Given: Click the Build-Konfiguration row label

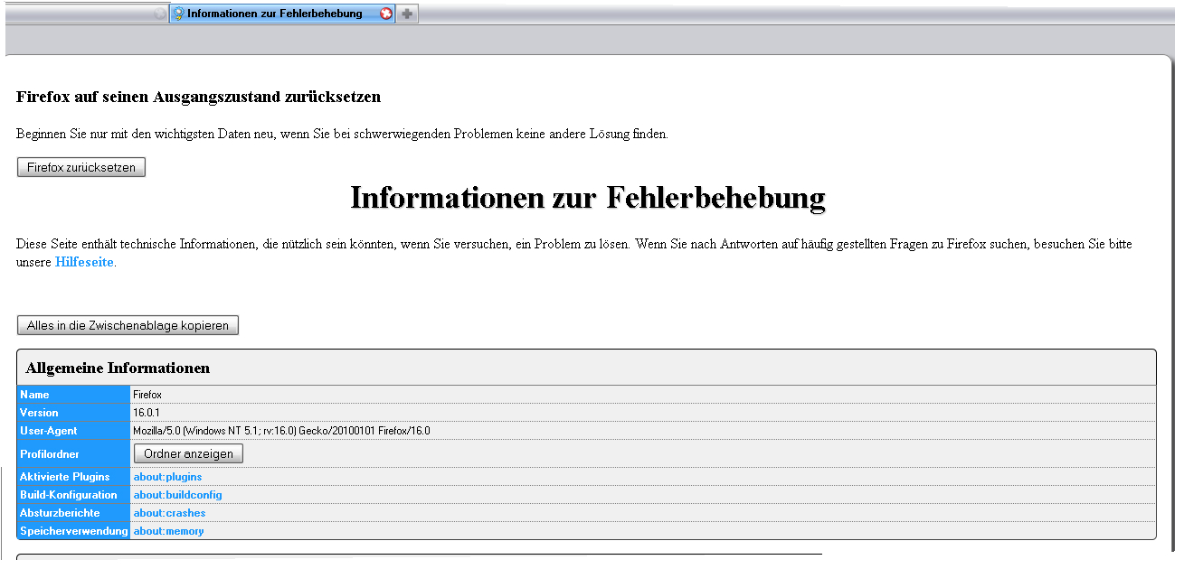Looking at the screenshot, I should 69,494.
